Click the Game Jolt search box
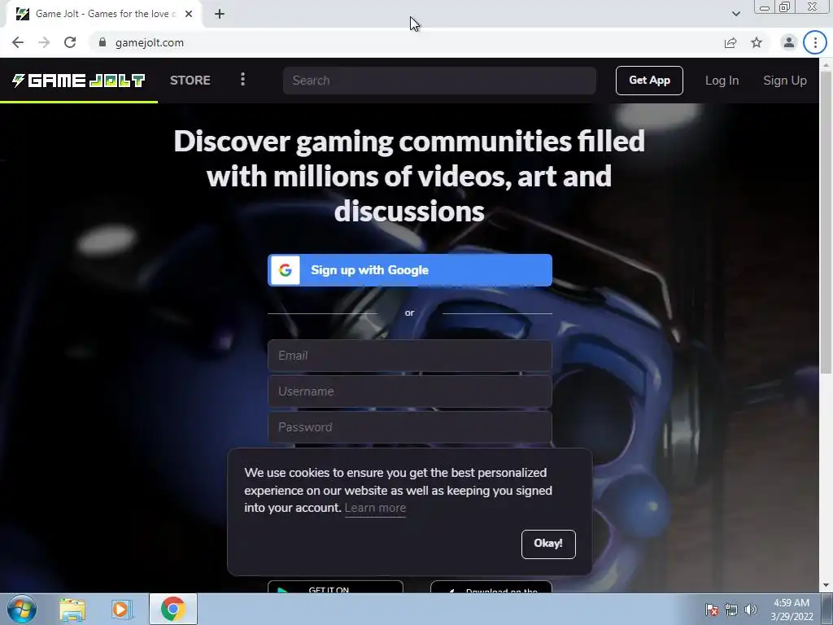 439,81
